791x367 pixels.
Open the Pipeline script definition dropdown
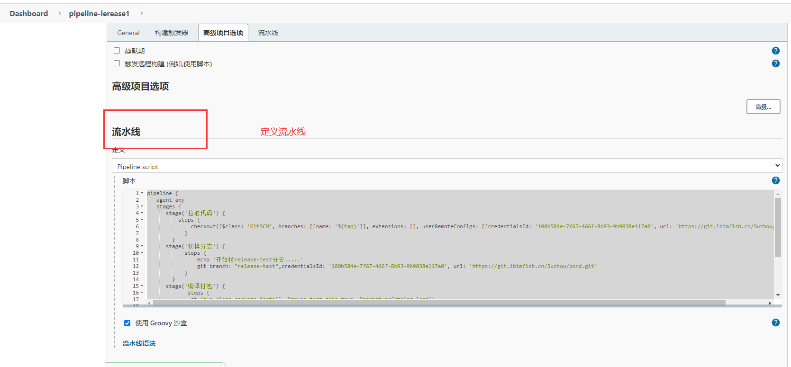coord(447,166)
